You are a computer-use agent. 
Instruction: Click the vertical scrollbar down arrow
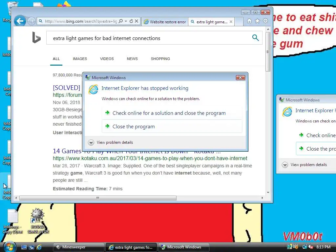(x=268, y=192)
